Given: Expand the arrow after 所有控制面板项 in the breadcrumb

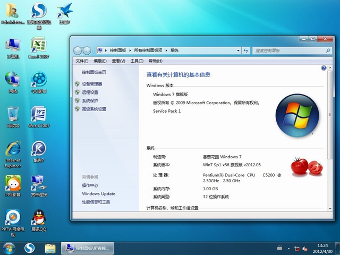Looking at the screenshot, I should pyautogui.click(x=166, y=50).
